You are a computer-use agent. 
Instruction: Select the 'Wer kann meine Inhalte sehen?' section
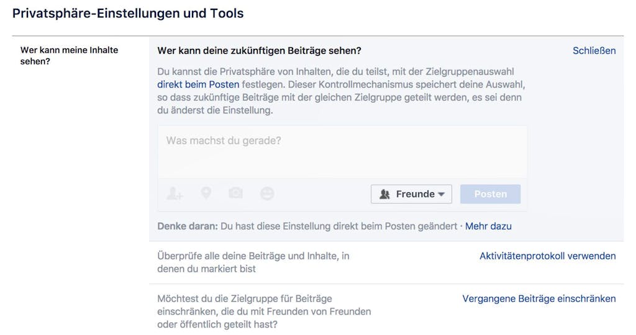tap(70, 55)
